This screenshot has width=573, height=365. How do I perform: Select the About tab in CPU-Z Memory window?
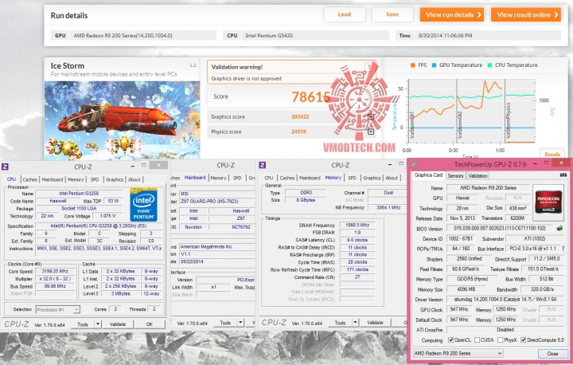tap(392, 178)
